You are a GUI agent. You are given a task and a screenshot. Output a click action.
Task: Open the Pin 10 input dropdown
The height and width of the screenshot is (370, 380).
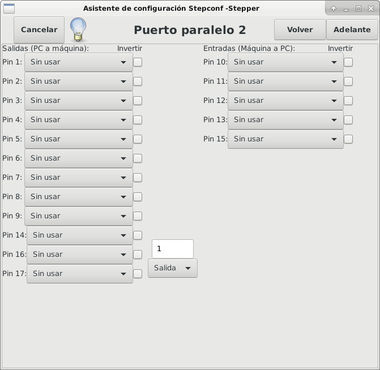(285, 62)
